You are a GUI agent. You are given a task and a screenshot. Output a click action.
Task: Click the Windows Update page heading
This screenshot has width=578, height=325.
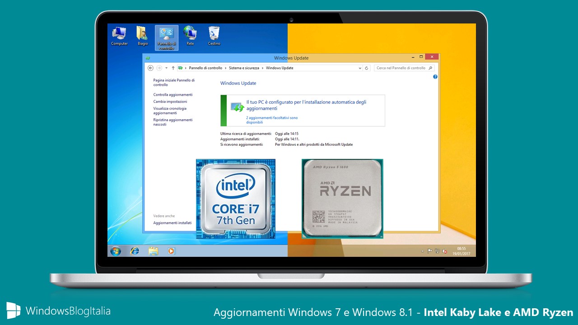(238, 83)
